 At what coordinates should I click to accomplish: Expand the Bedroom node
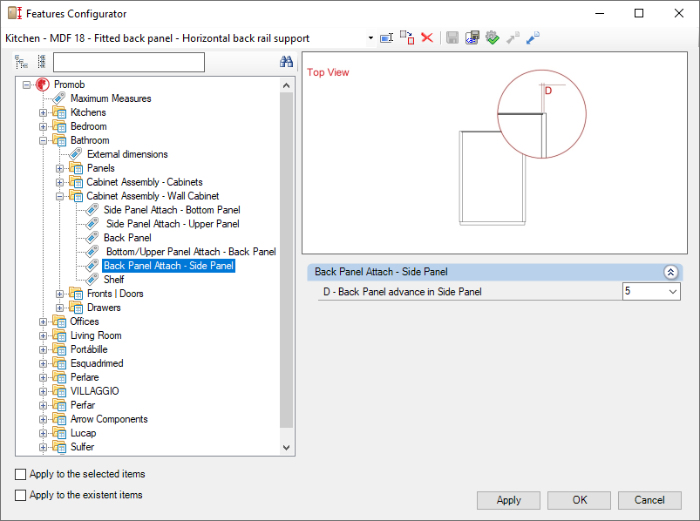44,126
